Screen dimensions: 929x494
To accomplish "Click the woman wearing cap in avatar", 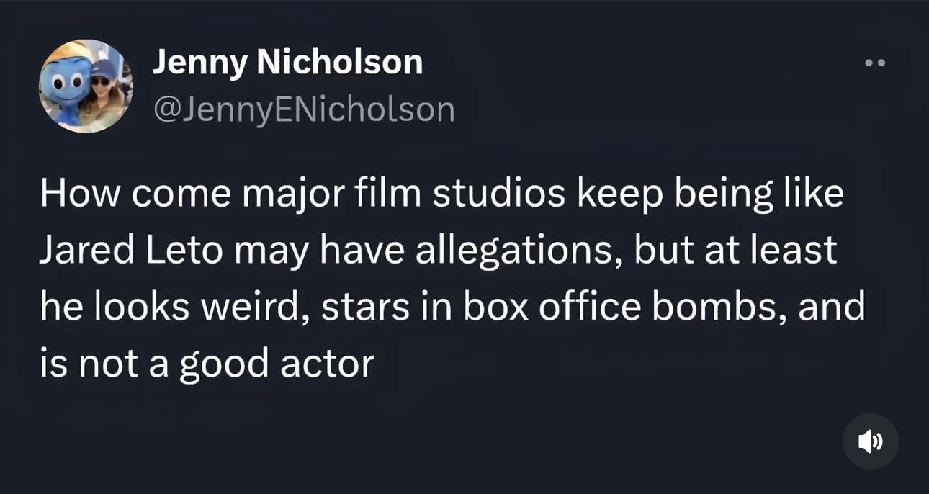I will (103, 94).
